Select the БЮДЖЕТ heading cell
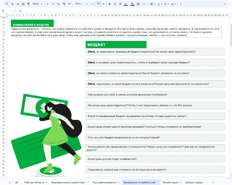The height and width of the screenshot is (185, 232). [116, 45]
